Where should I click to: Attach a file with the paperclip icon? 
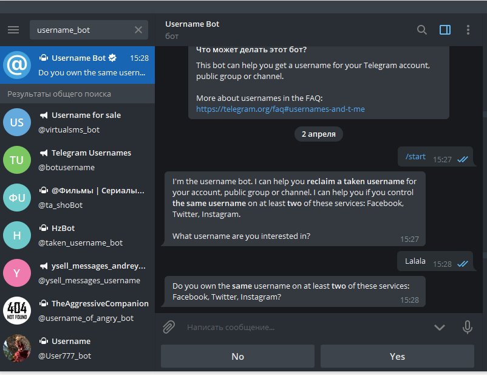click(x=169, y=328)
